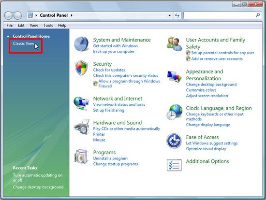Open Network and Internet heading

pyautogui.click(x=118, y=99)
